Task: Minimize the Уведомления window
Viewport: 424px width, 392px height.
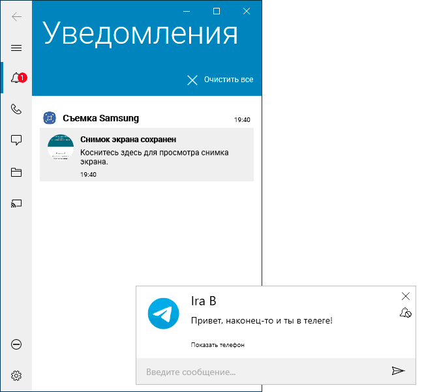Action: (187, 11)
